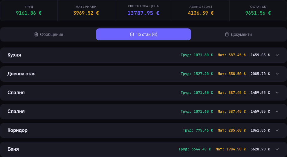
Task: Click the 1459.05 € total in Кухня row
Action: (260, 55)
